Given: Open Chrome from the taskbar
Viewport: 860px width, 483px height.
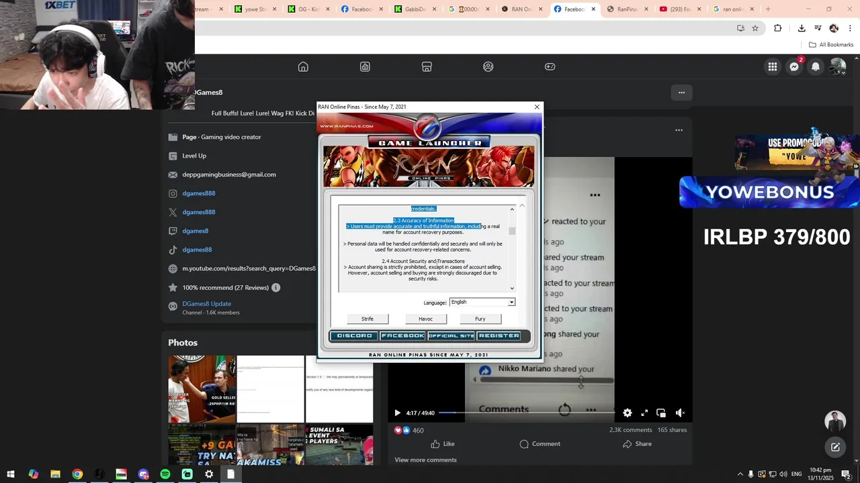Looking at the screenshot, I should click(x=77, y=474).
